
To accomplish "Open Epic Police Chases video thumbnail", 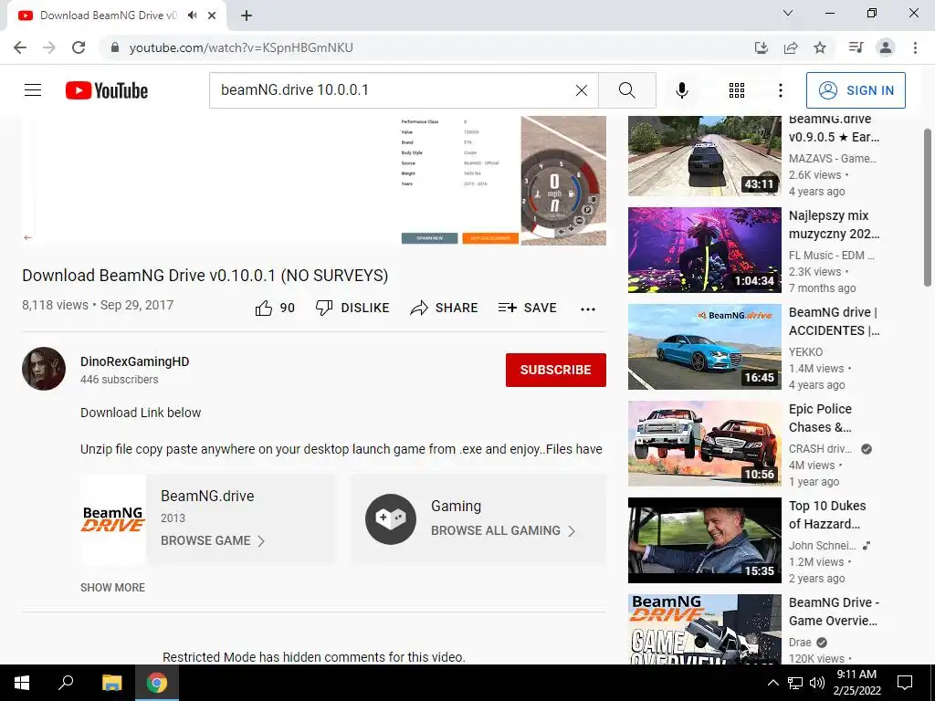I will (x=704, y=444).
